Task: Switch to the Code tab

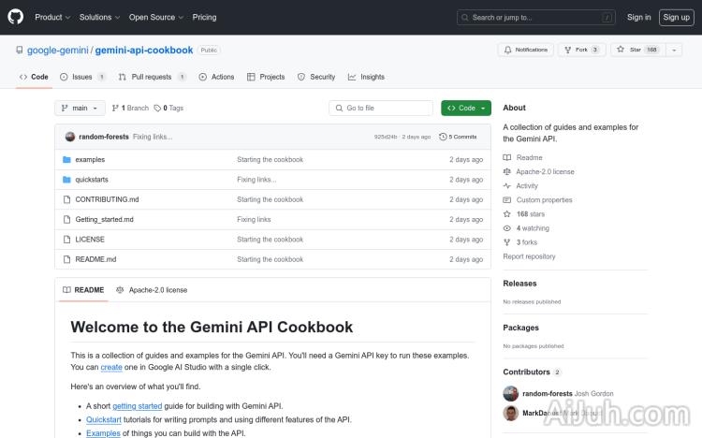Action: [34, 77]
